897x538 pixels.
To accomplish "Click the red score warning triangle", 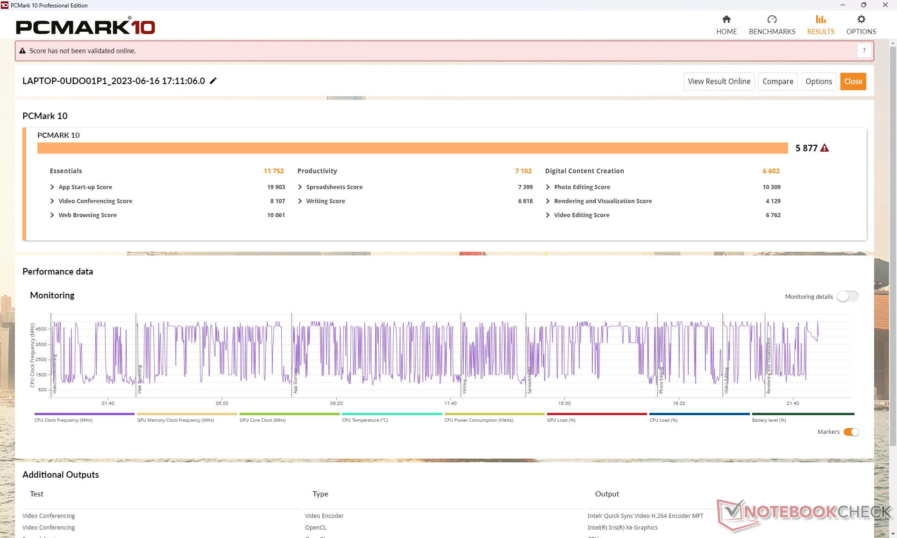I will coord(825,148).
